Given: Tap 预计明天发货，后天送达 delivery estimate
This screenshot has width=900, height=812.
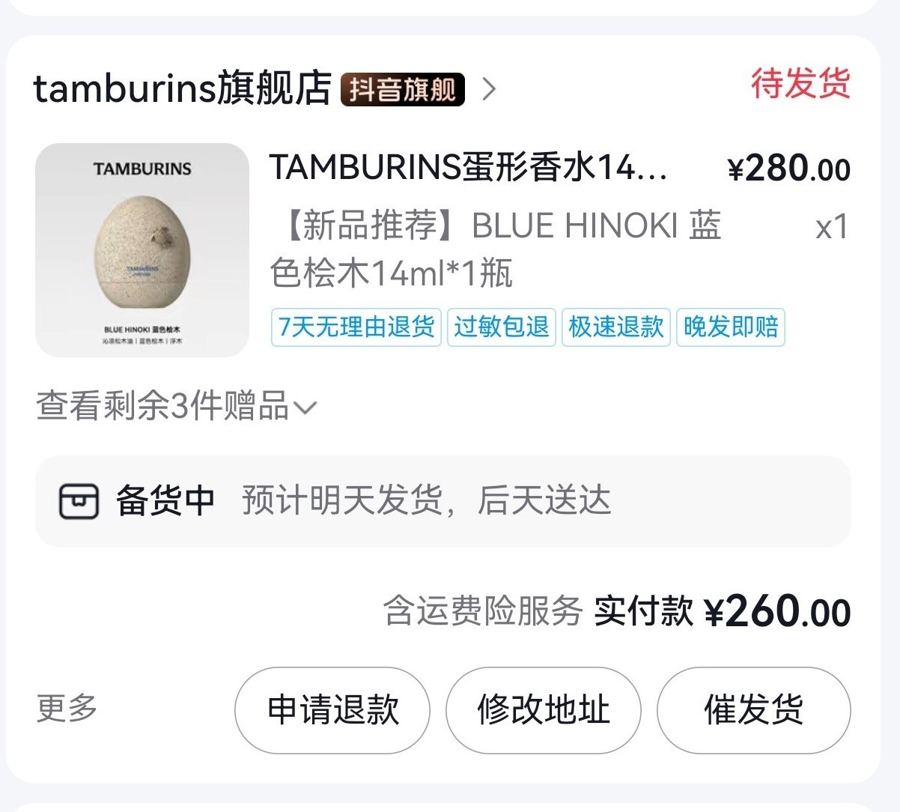Looking at the screenshot, I should [x=426, y=500].
